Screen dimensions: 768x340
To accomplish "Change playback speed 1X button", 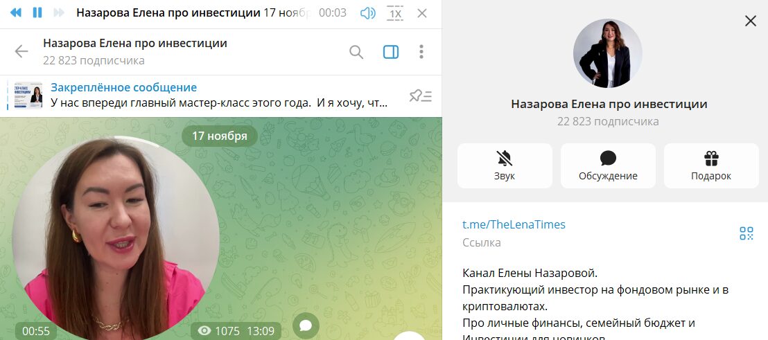I will pos(395,13).
